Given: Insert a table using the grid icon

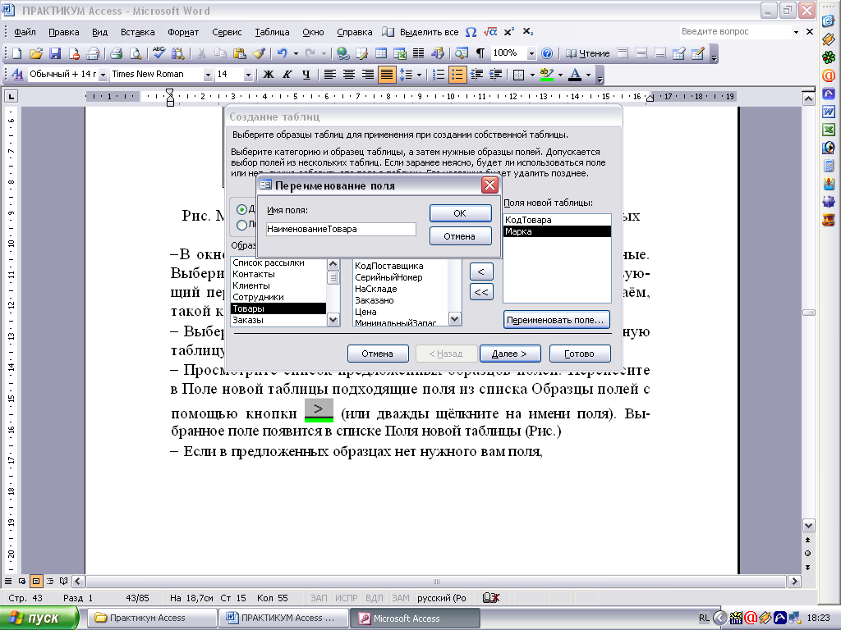Looking at the screenshot, I should pyautogui.click(x=381, y=53).
